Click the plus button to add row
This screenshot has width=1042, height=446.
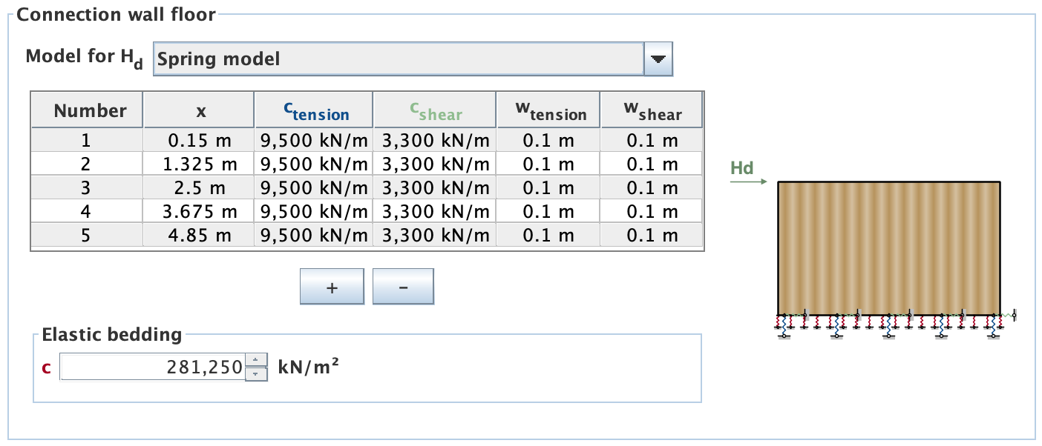coord(332,287)
